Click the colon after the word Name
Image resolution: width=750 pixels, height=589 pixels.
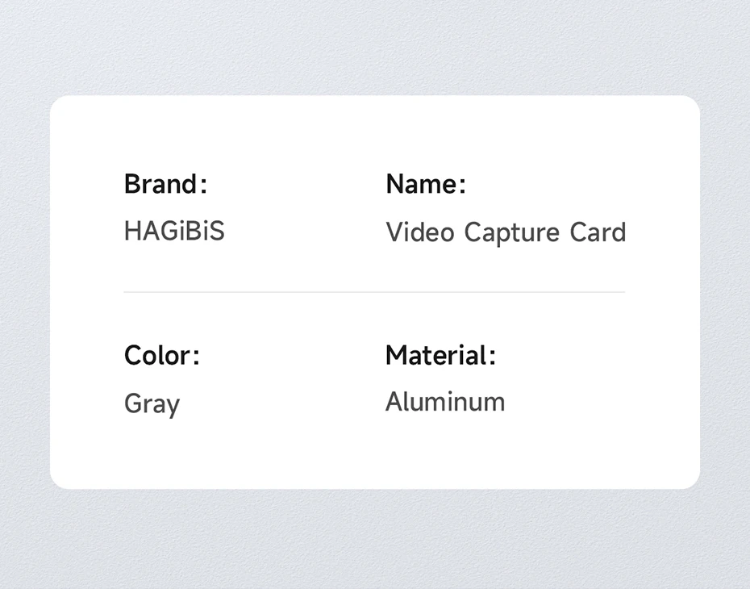pos(463,186)
